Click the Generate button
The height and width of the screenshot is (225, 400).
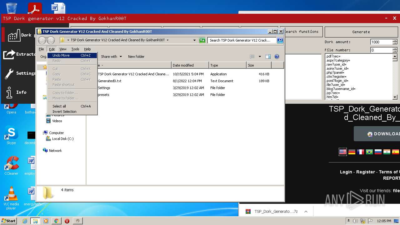coord(361,32)
